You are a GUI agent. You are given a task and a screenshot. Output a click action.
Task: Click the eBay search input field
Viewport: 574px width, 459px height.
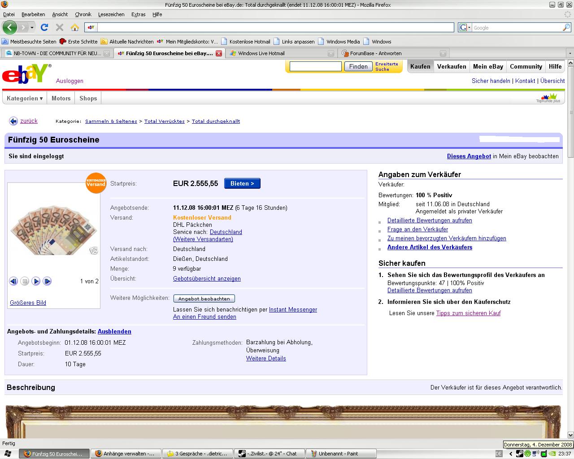(x=316, y=66)
